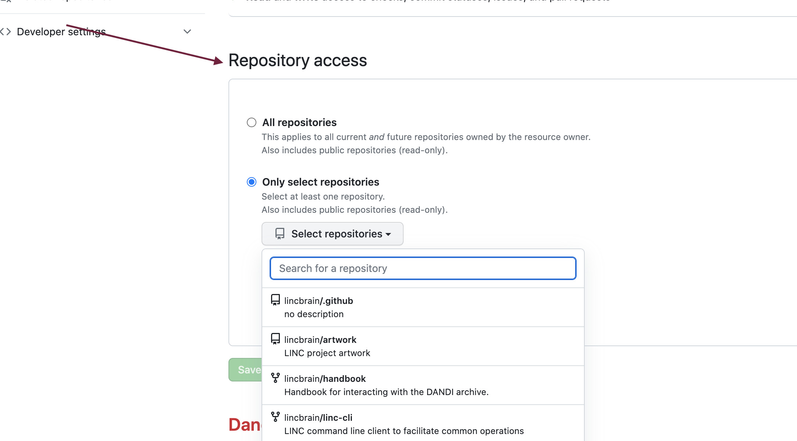Click All repositories label text
The image size is (797, 441).
point(299,122)
